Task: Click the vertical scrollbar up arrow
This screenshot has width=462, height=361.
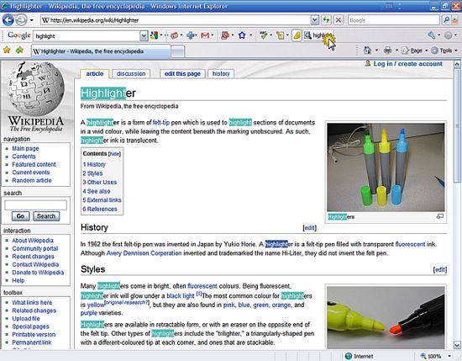Action: [457, 64]
